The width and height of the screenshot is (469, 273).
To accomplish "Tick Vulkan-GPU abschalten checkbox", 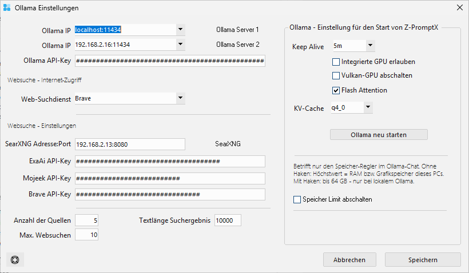I will point(336,75).
